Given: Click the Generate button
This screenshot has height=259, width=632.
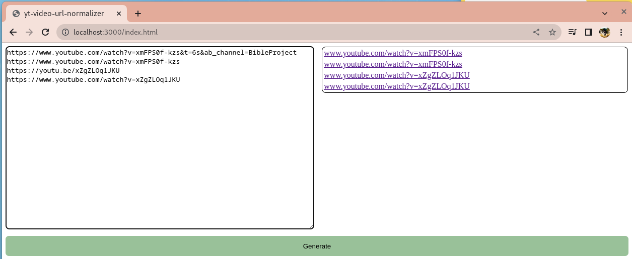Looking at the screenshot, I should [x=317, y=246].
